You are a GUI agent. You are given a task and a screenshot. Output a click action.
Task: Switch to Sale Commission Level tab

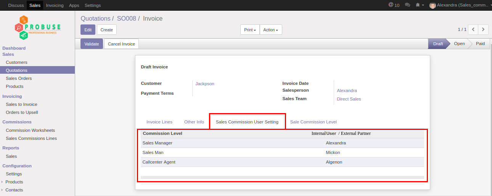pyautogui.click(x=313, y=122)
